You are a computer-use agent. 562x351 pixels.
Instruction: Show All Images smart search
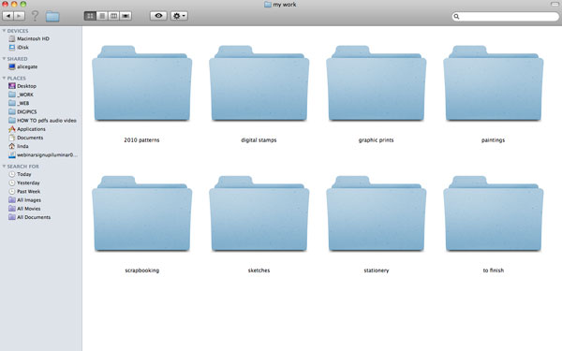pos(24,200)
